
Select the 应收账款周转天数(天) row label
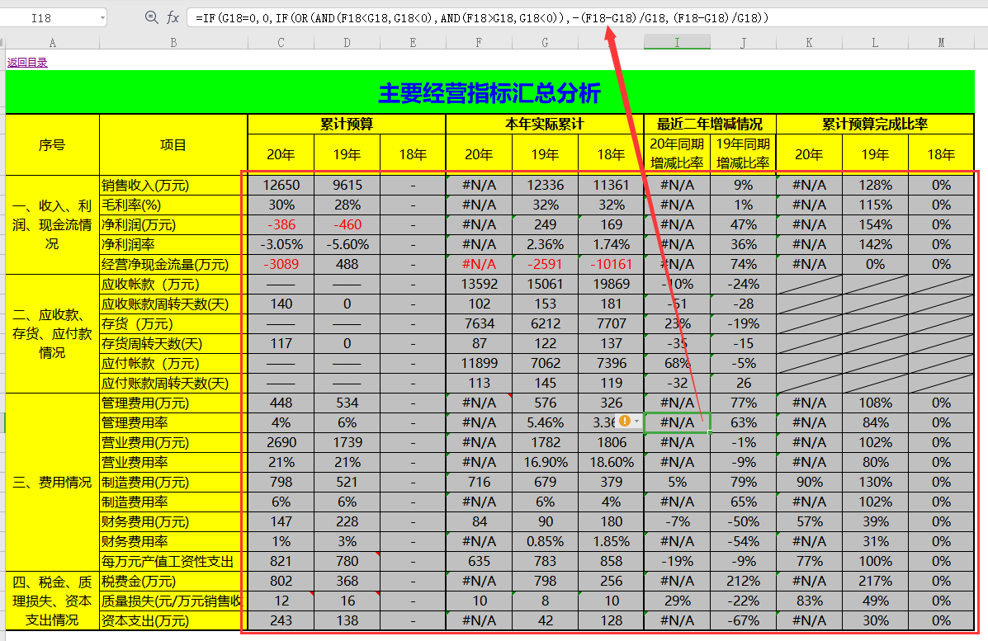tap(173, 304)
